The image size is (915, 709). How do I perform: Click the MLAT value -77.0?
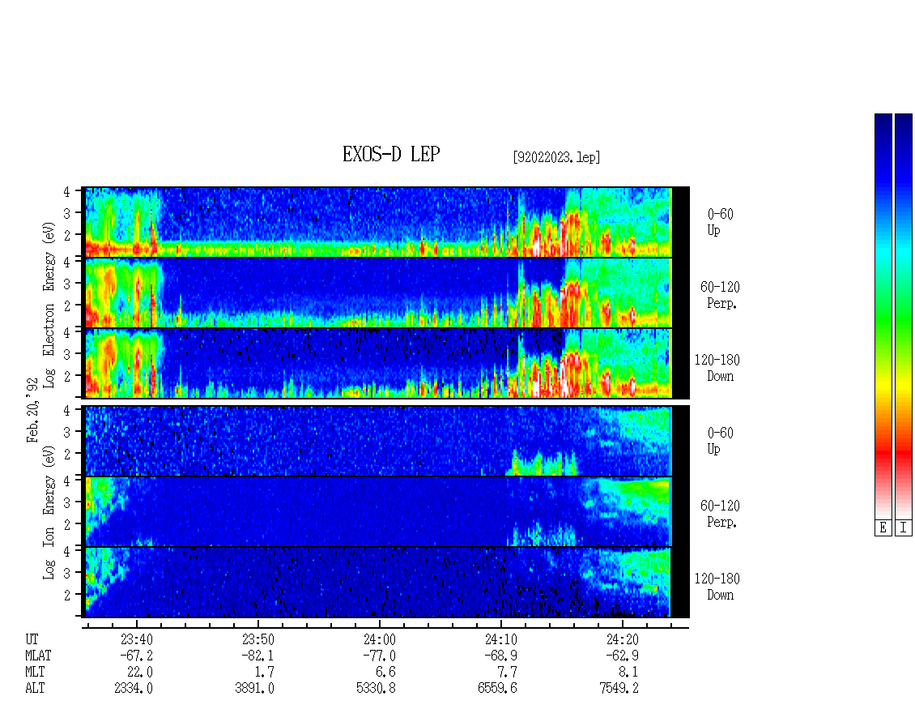coord(379,656)
